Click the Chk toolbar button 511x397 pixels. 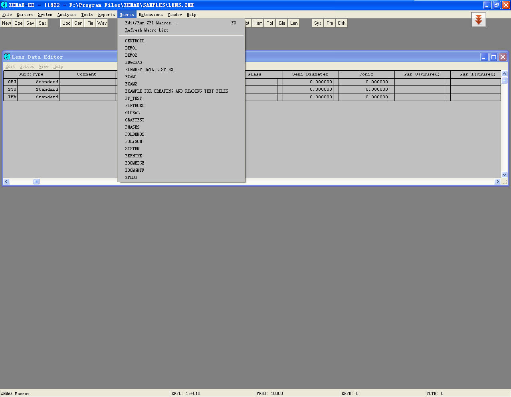(x=342, y=23)
